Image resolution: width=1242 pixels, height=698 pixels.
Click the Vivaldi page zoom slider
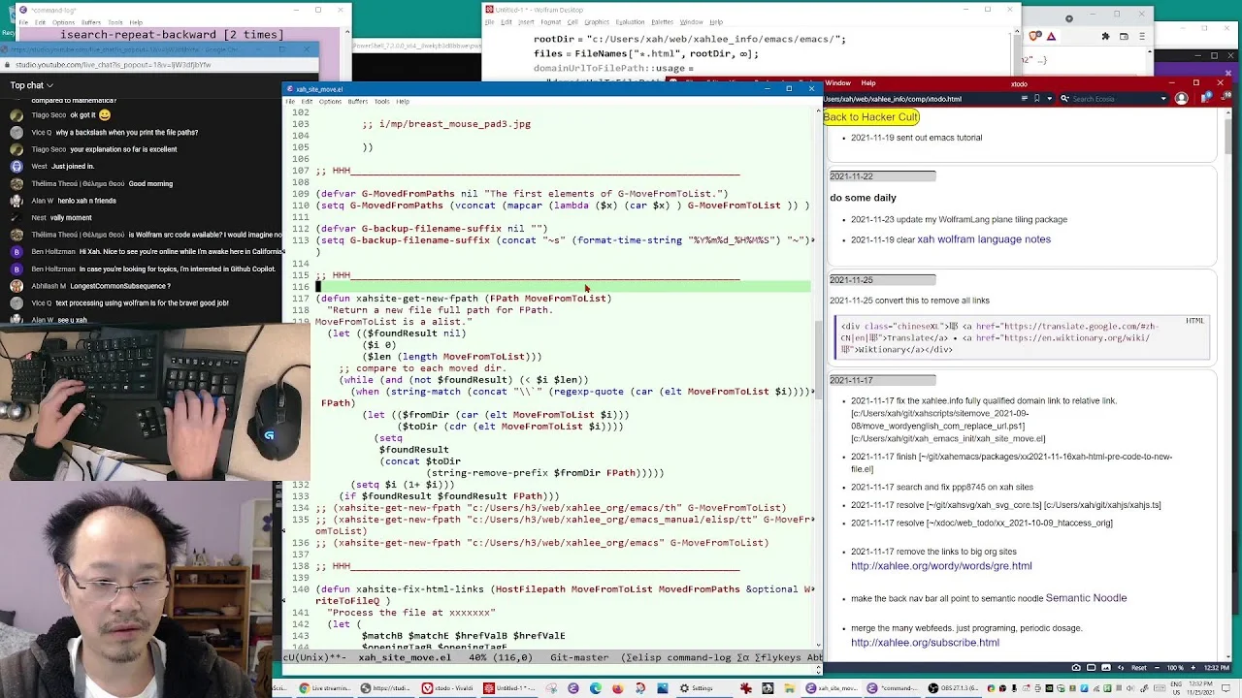1176,668
